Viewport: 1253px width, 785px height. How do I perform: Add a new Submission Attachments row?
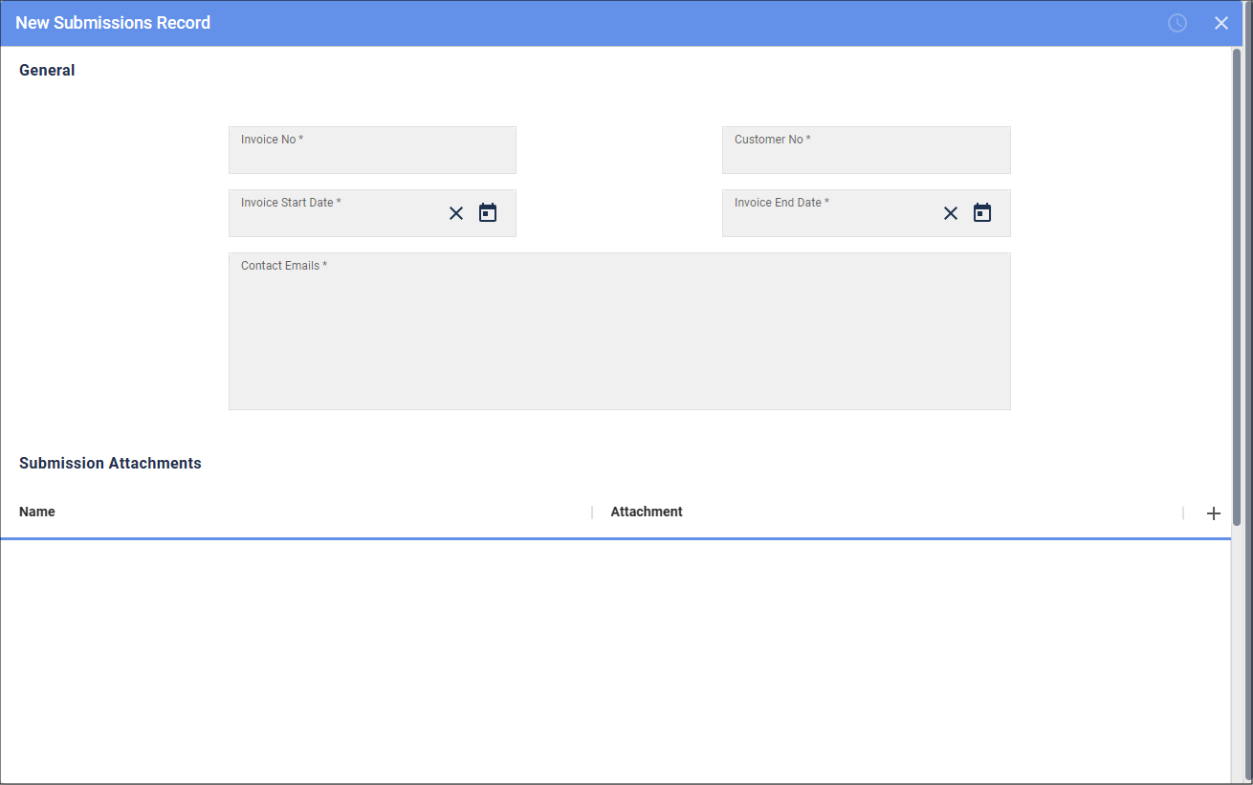(1214, 513)
